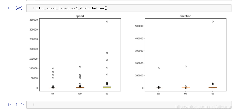Click the 'direction' plot title
This screenshot has height=112, width=236.
185,16
